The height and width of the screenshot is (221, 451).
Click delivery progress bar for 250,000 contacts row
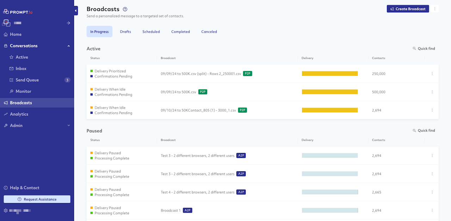coord(329,74)
